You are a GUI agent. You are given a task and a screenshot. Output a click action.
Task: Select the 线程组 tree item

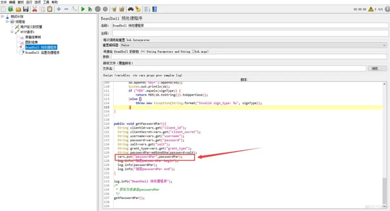[x=20, y=22]
